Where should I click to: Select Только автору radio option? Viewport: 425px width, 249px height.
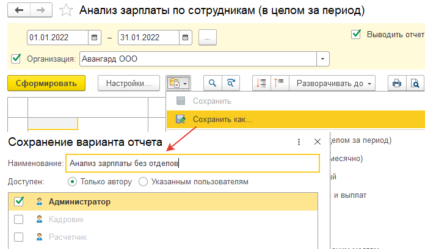72,181
